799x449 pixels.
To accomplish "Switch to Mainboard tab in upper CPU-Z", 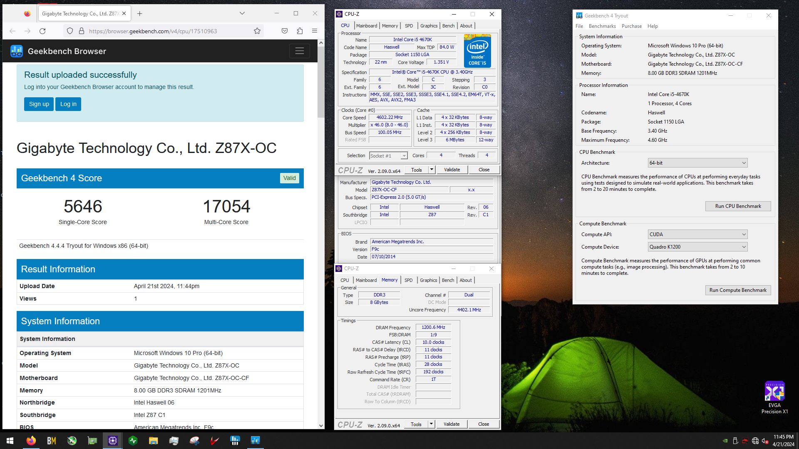I will click(367, 26).
